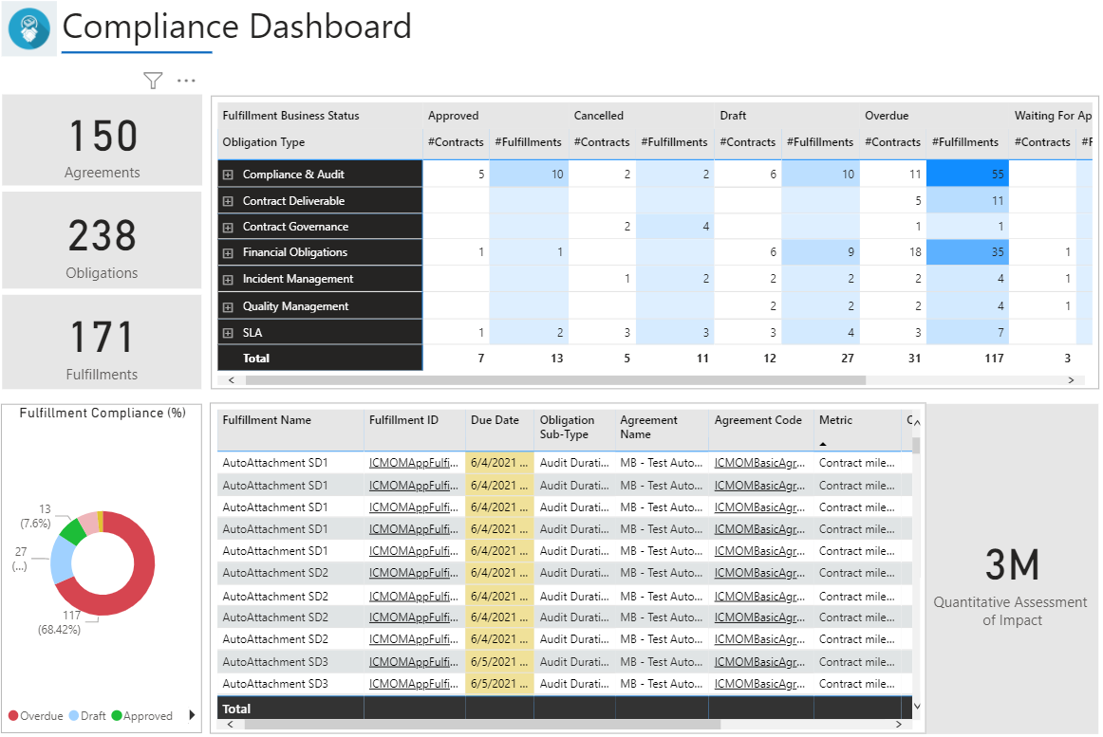The height and width of the screenshot is (737, 1103).
Task: Expand the Financial Obligations row
Action: (228, 252)
